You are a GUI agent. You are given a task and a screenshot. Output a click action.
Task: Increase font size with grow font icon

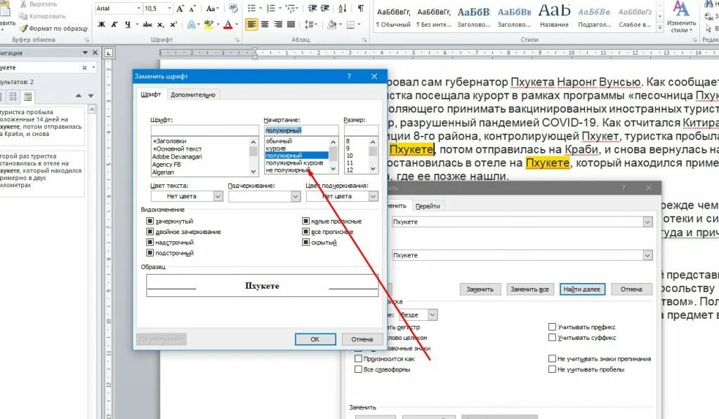click(x=180, y=8)
